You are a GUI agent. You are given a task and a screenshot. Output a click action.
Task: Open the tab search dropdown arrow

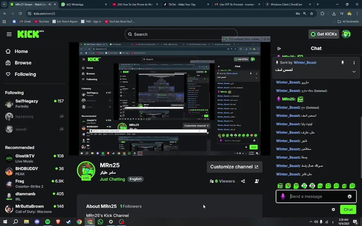(4, 4)
